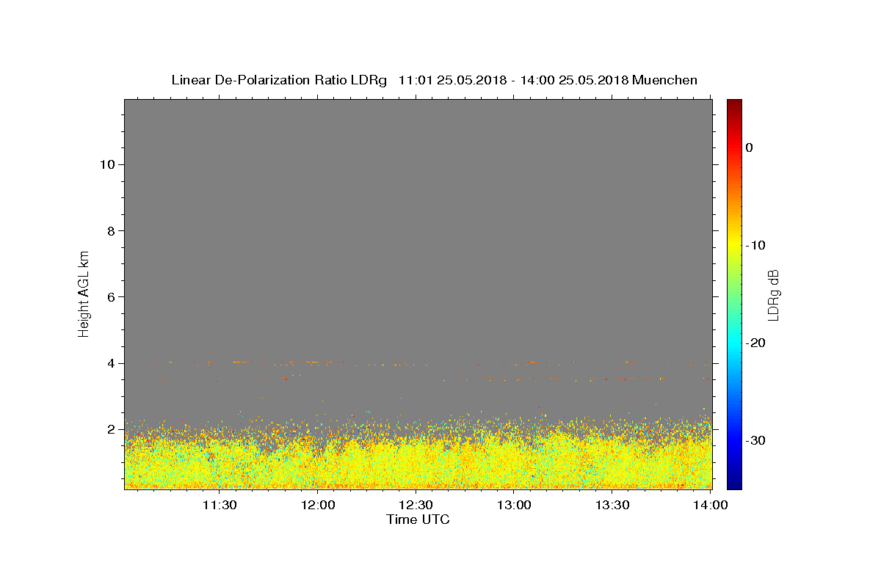The height and width of the screenshot is (587, 881).
Task: Click the 11:30 time tick label
Action: click(x=220, y=505)
